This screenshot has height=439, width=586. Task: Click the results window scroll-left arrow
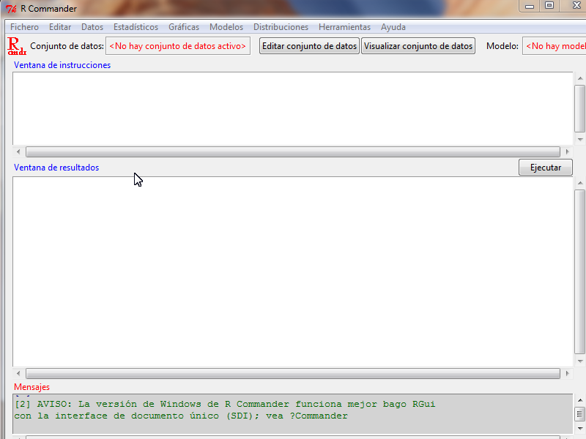pos(18,373)
